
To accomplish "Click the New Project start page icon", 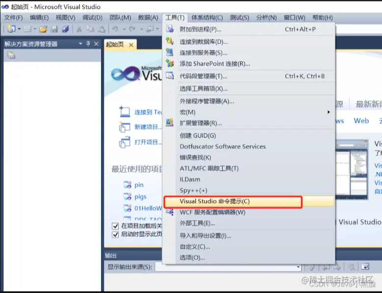I will pos(125,127).
